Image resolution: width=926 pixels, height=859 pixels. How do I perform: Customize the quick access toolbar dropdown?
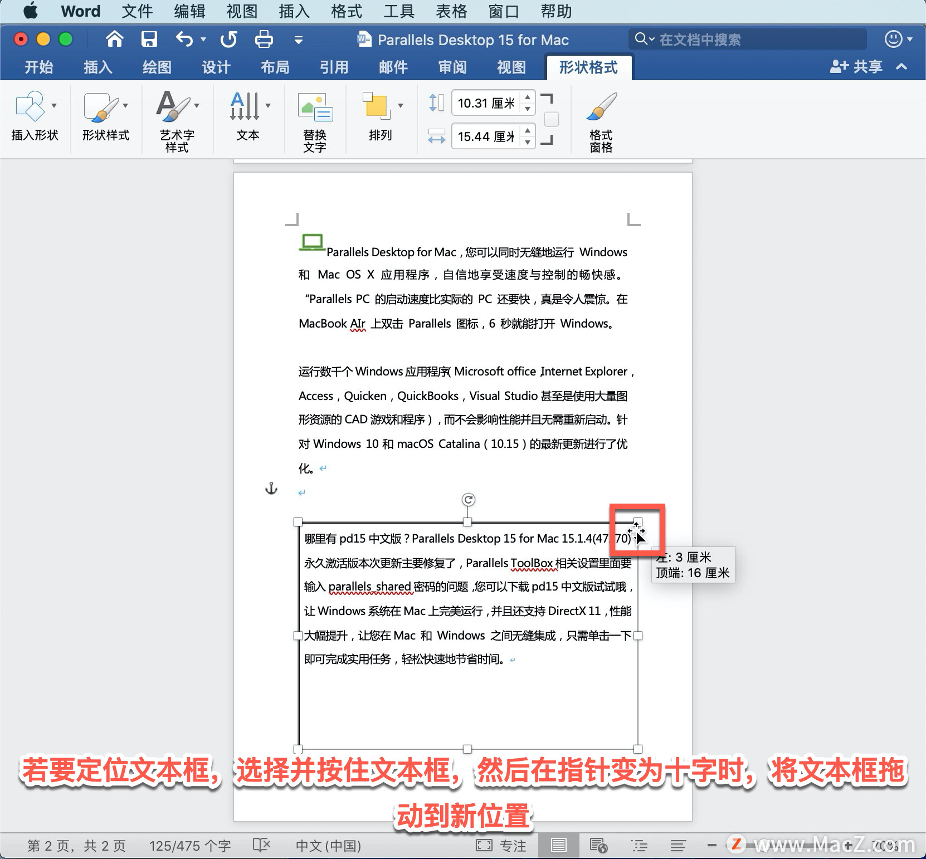[299, 40]
